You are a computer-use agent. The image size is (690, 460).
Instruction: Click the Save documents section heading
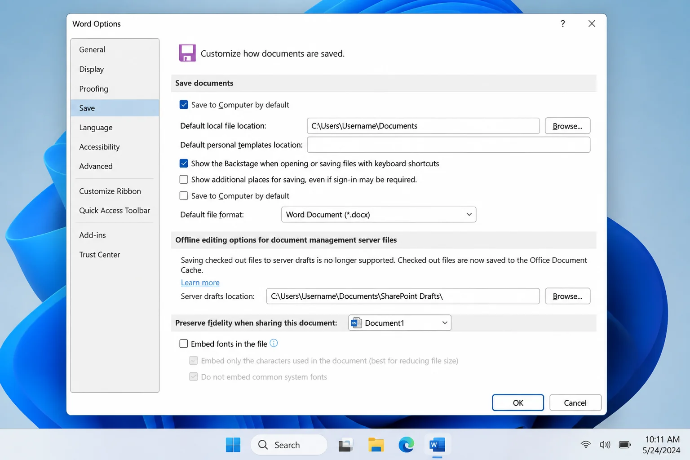[204, 83]
